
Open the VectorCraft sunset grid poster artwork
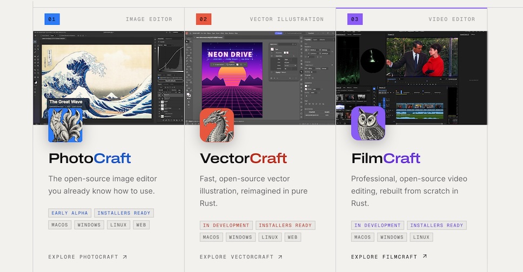tap(232, 80)
